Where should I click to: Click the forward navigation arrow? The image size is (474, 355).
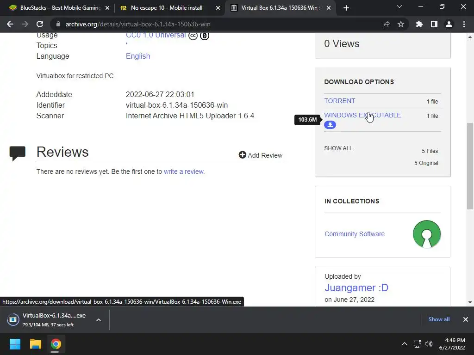pos(25,24)
